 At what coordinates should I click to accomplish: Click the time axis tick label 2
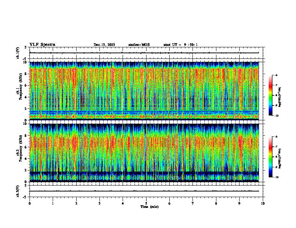pyautogui.click(x=76, y=203)
